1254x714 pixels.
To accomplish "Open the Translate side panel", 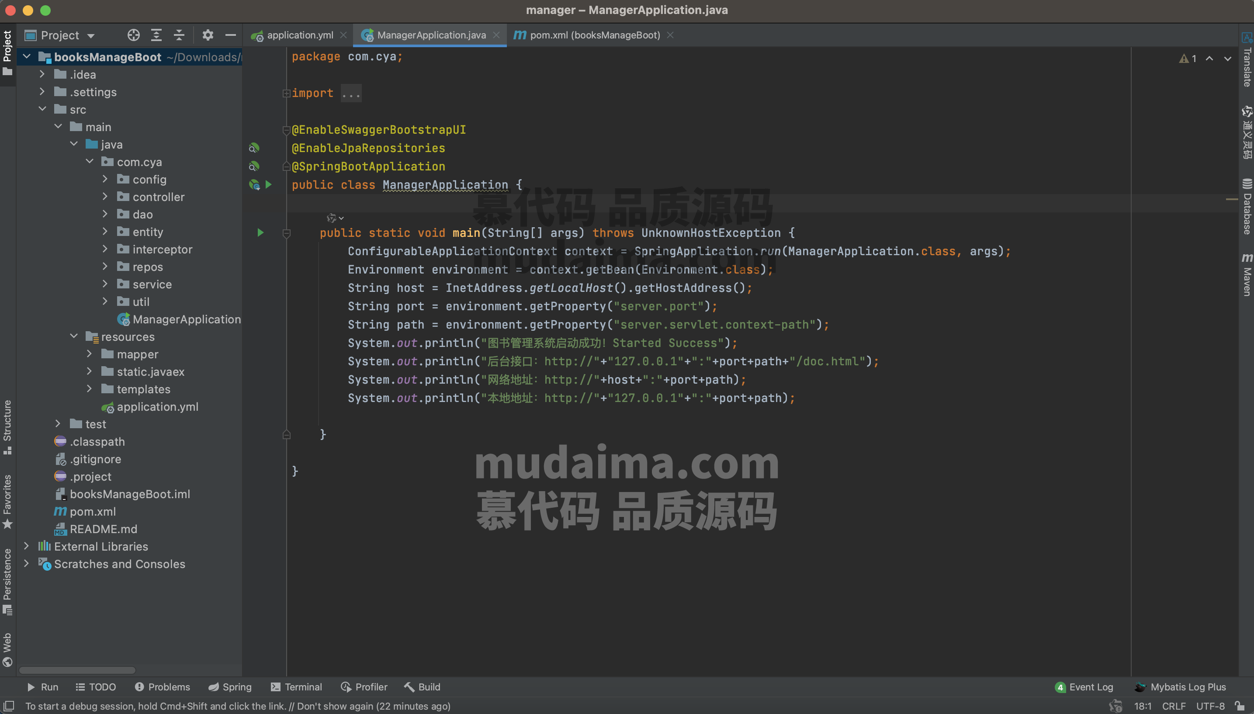I will click(x=1247, y=60).
